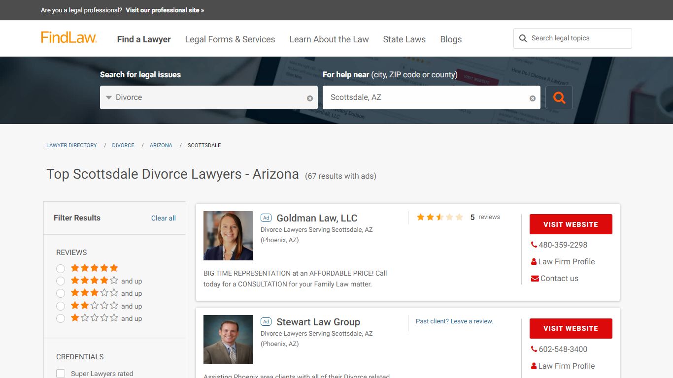Click the FindLaw logo
Viewport: 673px width, 378px height.
coord(69,38)
